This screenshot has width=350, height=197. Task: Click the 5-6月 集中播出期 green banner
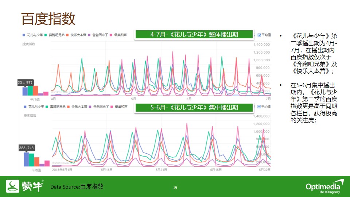coord(194,107)
